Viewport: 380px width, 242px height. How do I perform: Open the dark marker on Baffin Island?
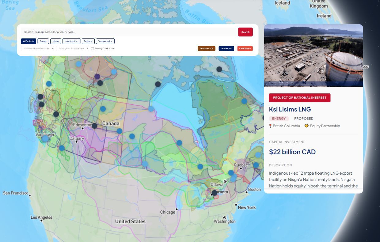219,69
